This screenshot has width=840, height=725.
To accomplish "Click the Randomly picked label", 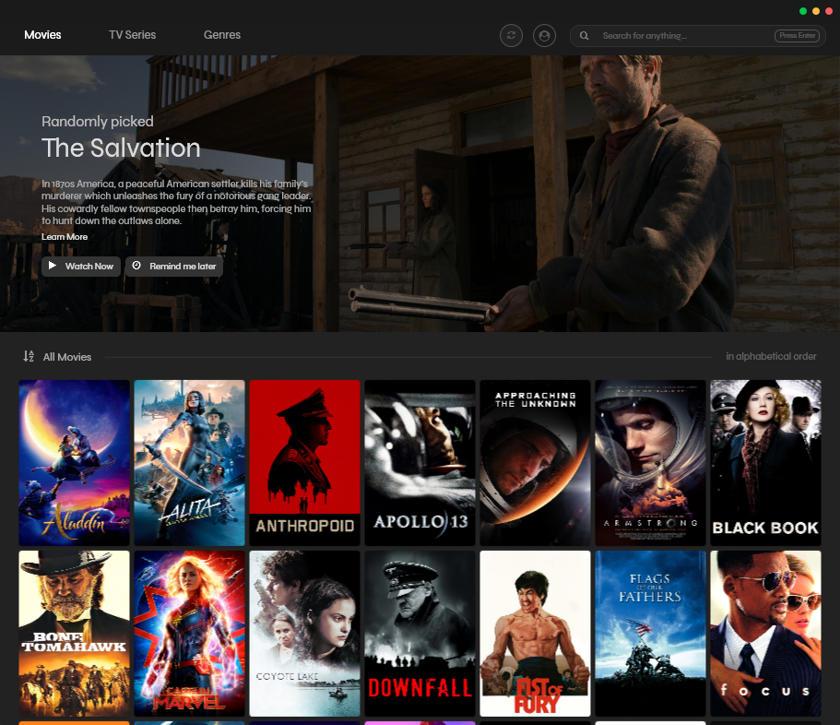I will pyautogui.click(x=98, y=122).
